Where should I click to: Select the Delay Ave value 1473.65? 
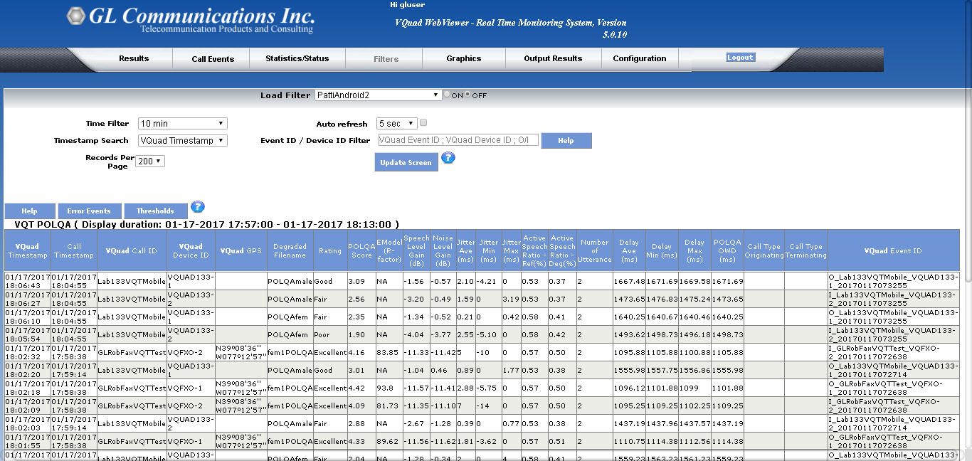coord(629,299)
